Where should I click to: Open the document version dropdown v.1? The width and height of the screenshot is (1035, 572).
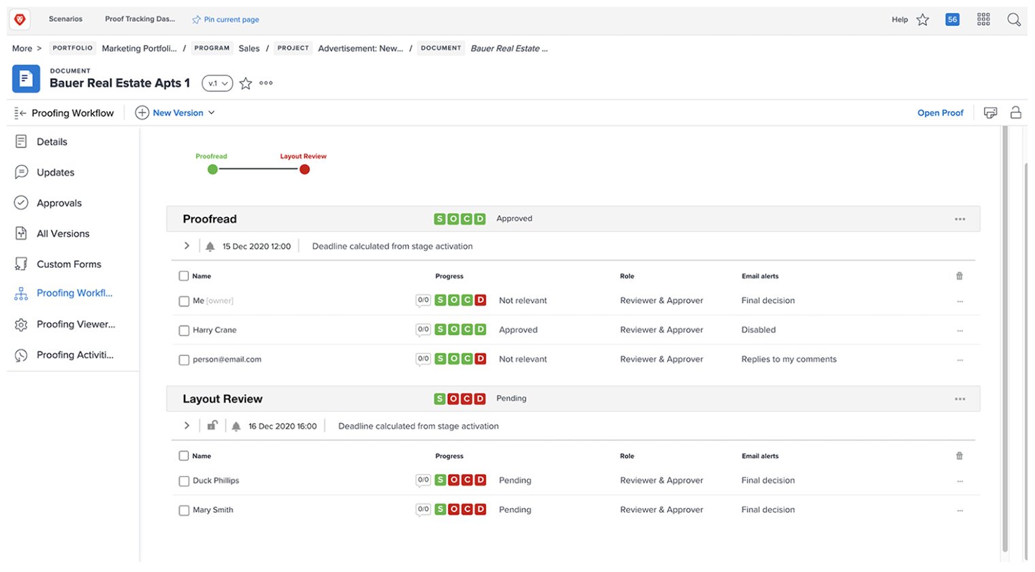[217, 82]
